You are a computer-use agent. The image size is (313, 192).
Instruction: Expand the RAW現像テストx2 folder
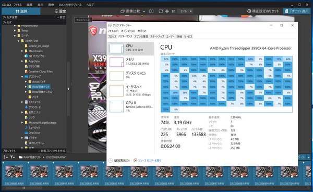26,92
